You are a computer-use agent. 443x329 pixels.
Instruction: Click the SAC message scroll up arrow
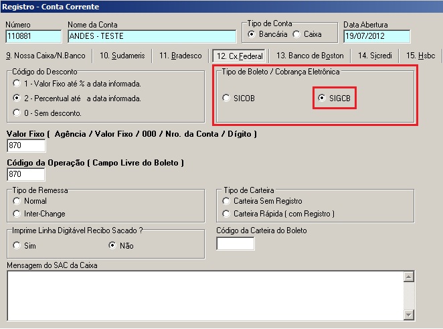[409, 276]
